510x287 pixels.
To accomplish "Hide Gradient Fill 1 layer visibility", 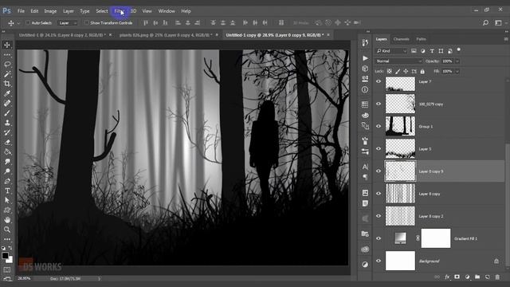I will (x=379, y=238).
